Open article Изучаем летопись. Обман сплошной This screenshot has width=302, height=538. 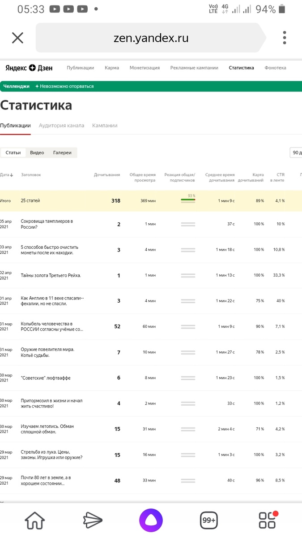pyautogui.click(x=47, y=429)
